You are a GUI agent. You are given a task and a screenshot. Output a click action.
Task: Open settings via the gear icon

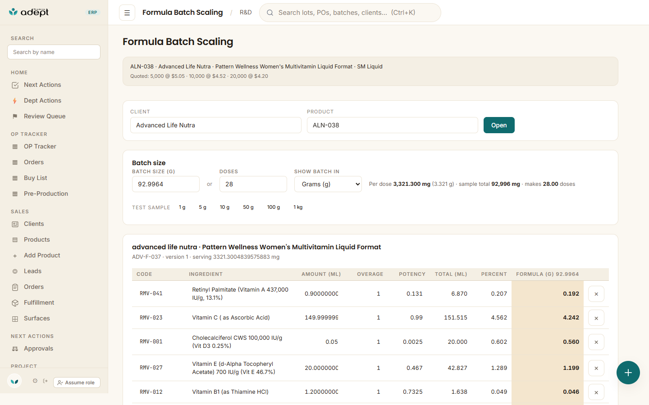coord(35,381)
